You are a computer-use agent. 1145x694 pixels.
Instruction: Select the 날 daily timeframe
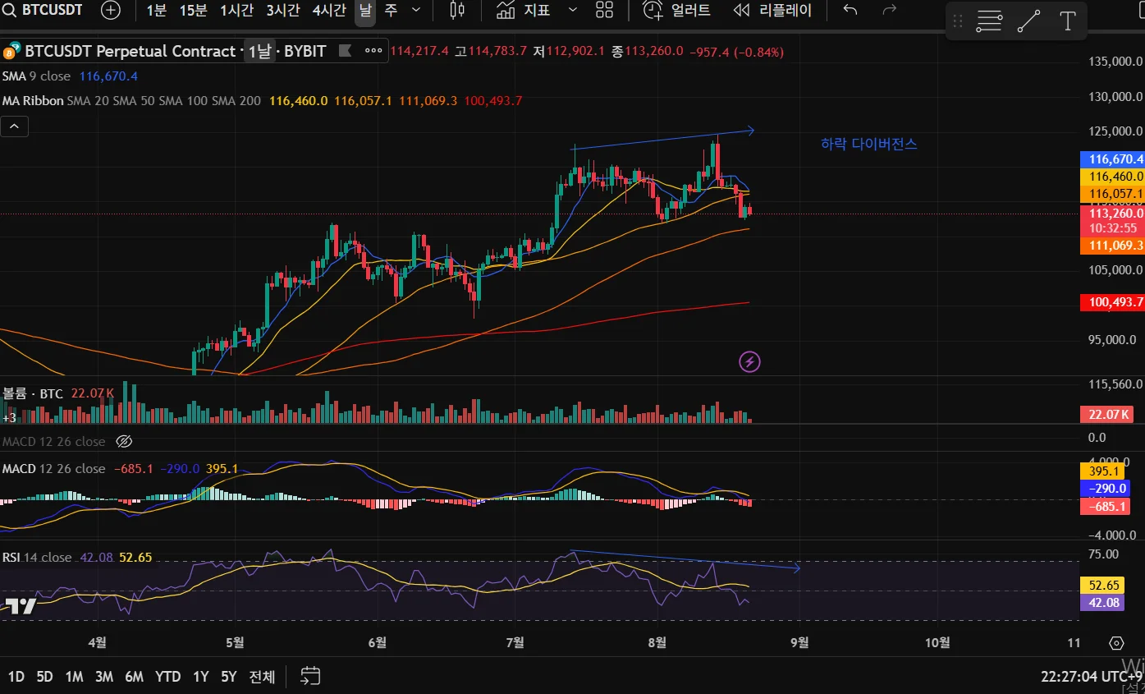pyautogui.click(x=365, y=11)
